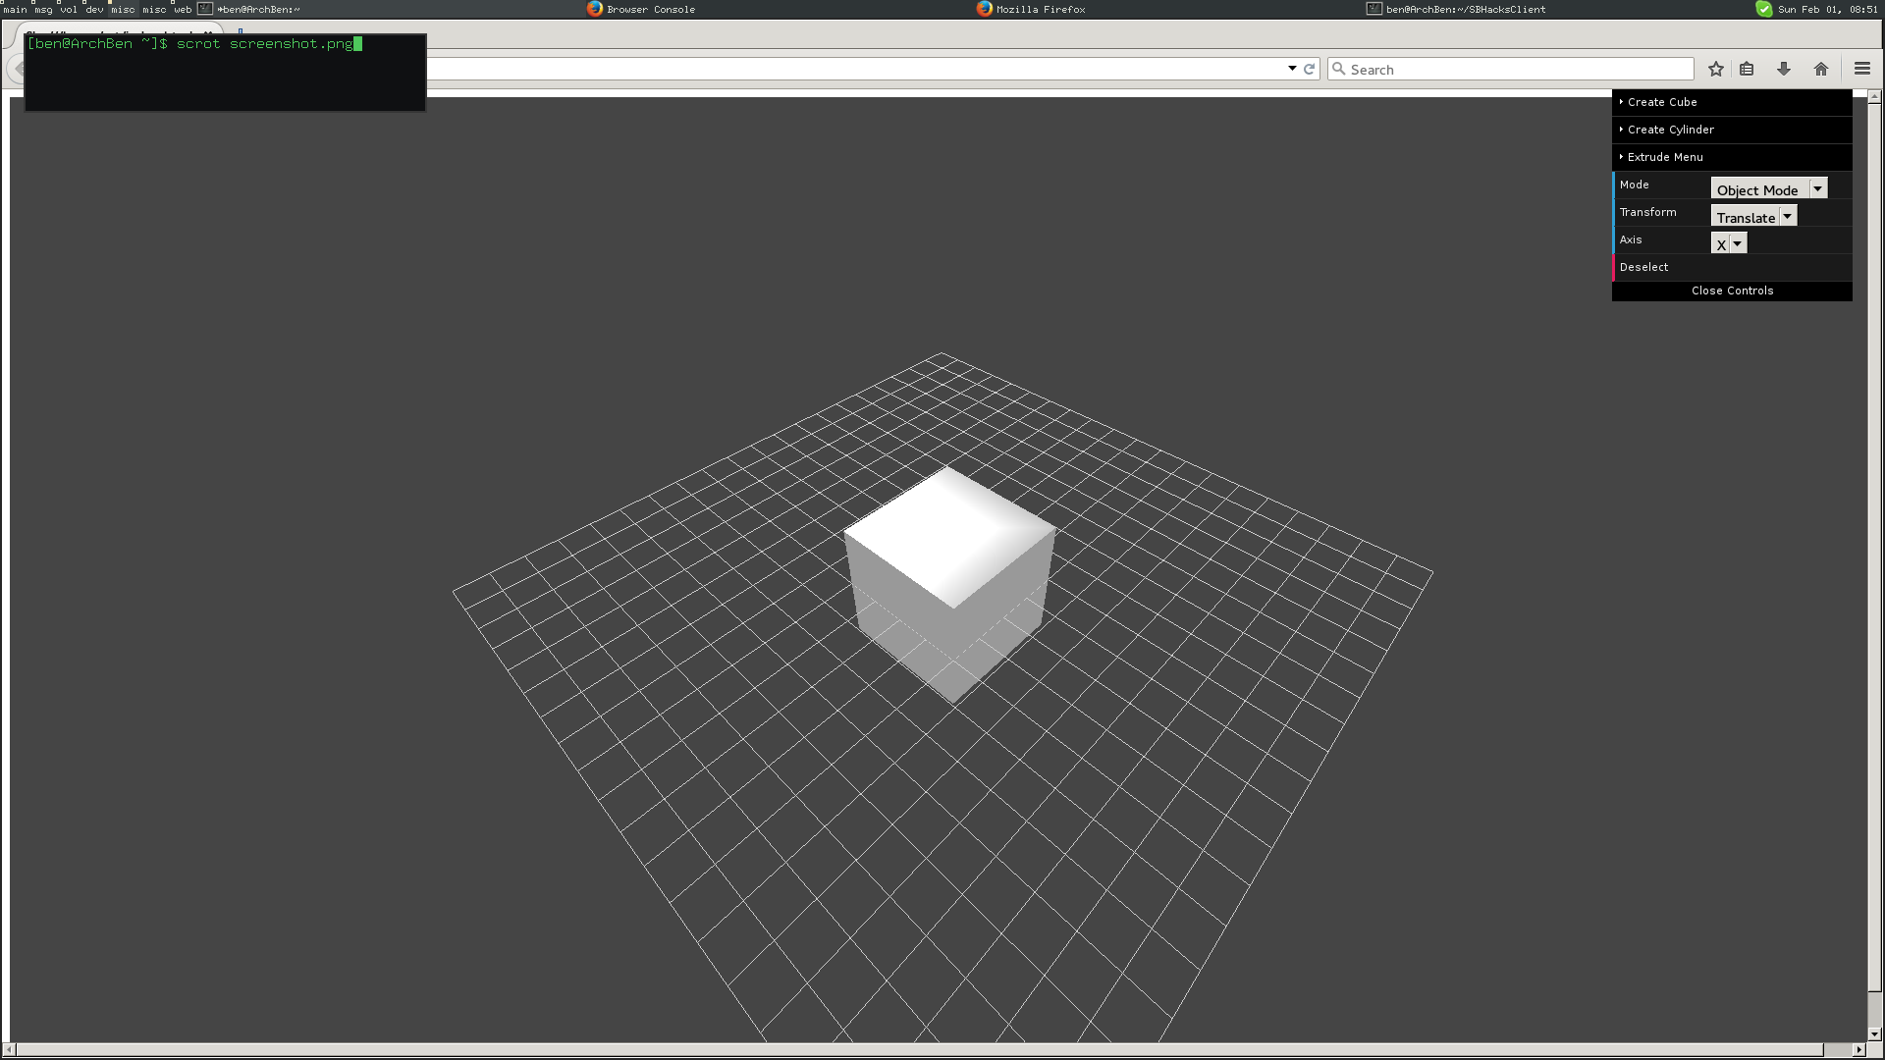
Task: Click the search magnifier icon
Action: pos(1338,69)
